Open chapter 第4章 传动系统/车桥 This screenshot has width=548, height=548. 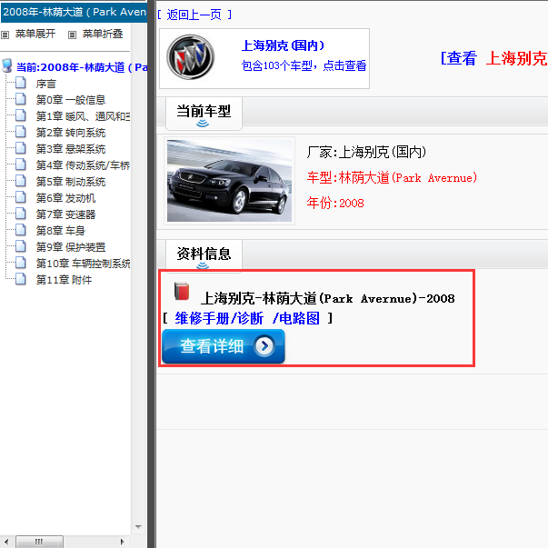84,165
